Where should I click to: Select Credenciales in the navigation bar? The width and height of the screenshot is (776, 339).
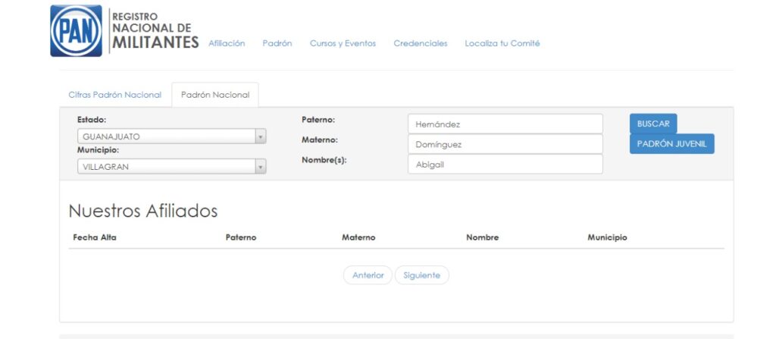tap(420, 43)
